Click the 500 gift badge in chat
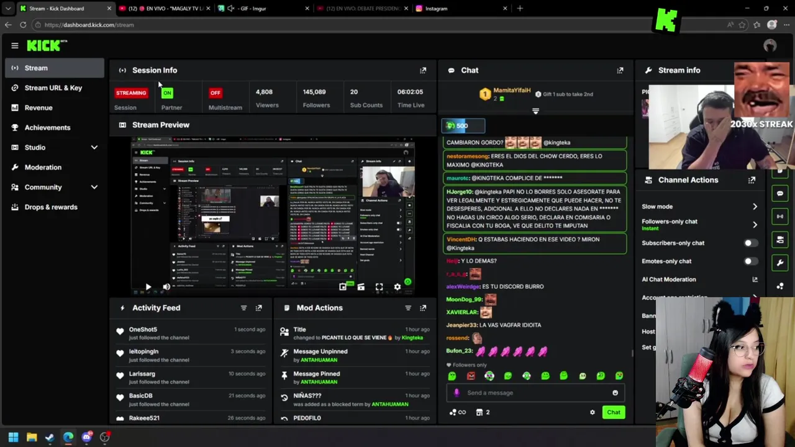 (x=463, y=126)
